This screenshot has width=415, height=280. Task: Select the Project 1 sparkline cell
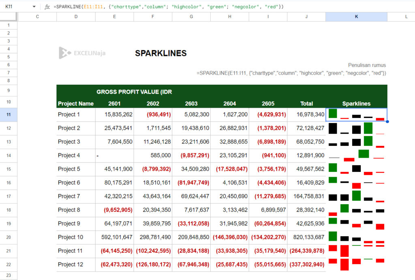(356, 115)
